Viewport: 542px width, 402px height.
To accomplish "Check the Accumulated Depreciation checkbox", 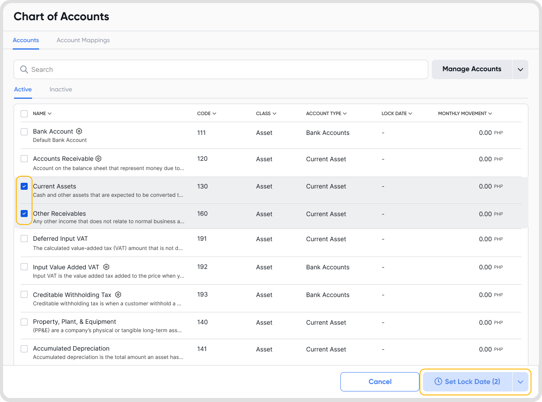I will tap(24, 349).
